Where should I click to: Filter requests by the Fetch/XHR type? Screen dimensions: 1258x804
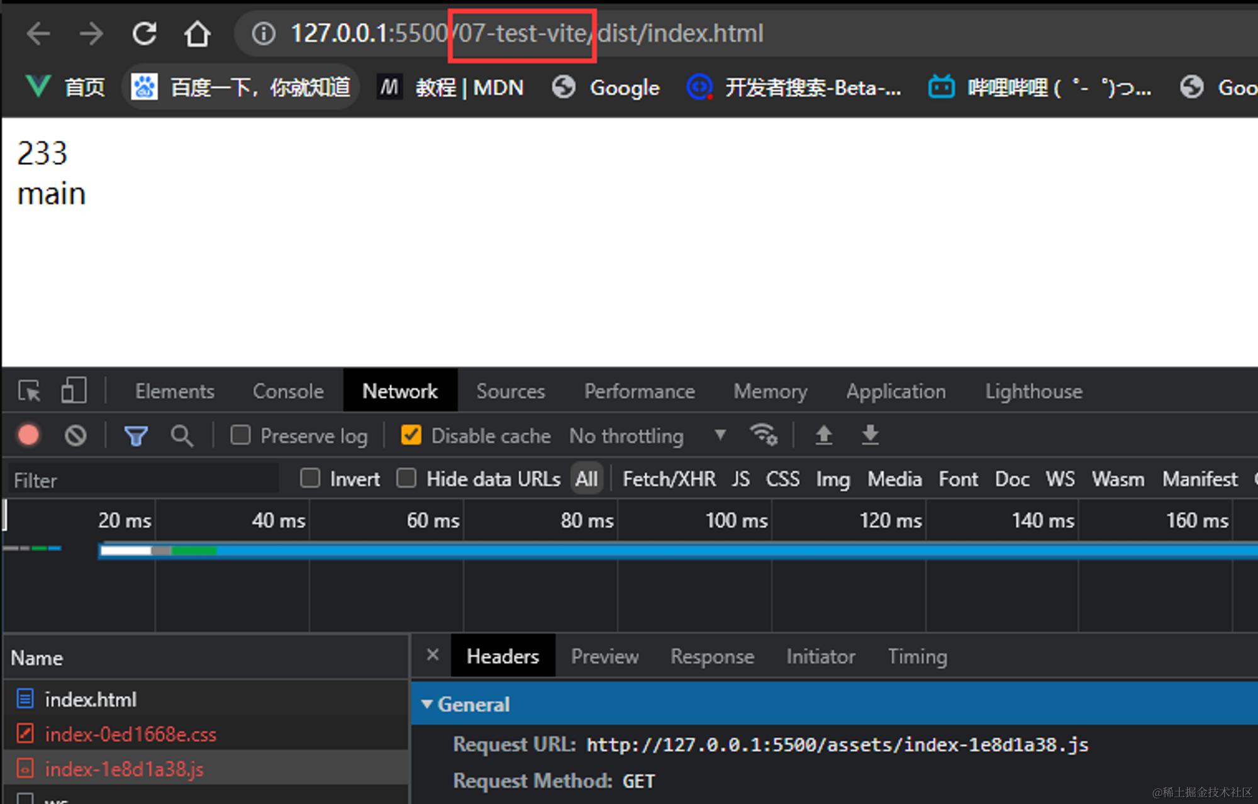pyautogui.click(x=669, y=479)
